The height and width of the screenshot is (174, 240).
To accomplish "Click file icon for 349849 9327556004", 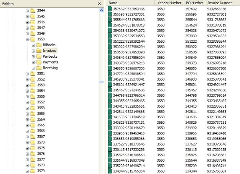I will pos(110,58).
